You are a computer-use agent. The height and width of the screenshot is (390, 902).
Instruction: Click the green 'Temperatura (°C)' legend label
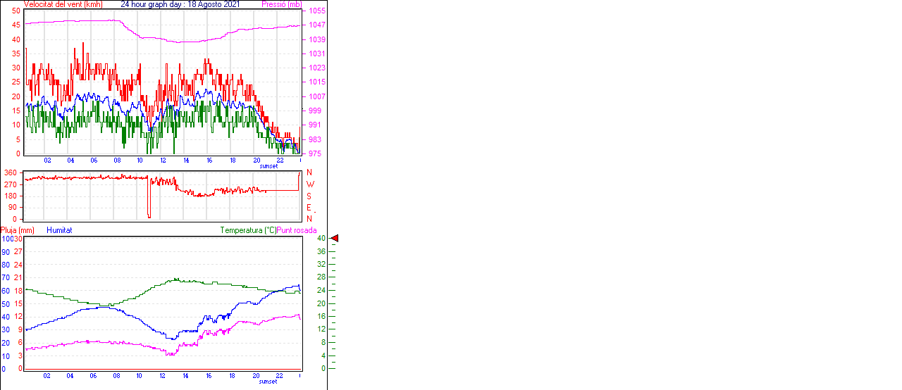[248, 230]
